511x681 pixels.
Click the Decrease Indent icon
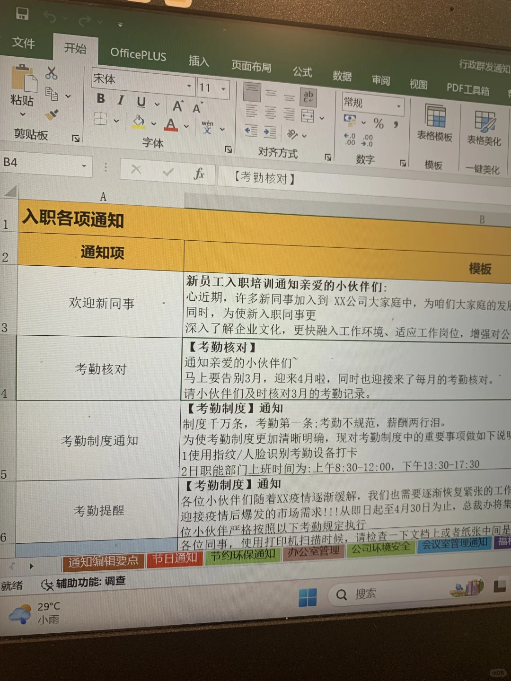click(251, 131)
